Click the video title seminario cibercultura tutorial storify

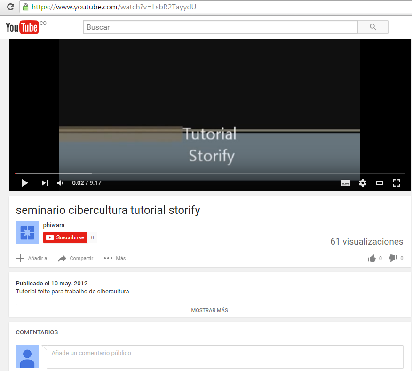[108, 210]
